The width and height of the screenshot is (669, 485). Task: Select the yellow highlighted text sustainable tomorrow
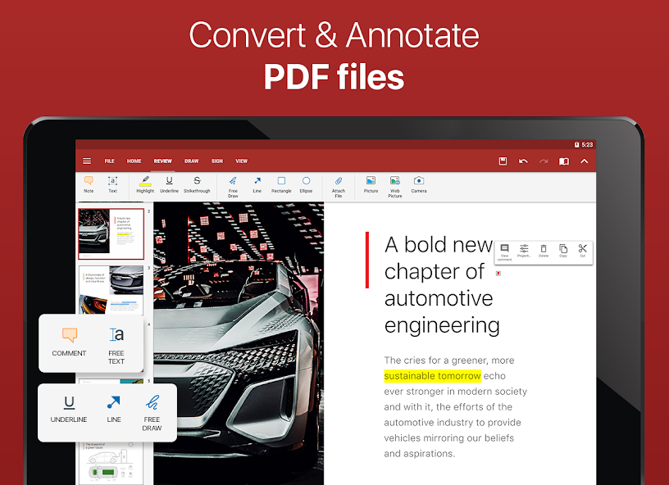coord(430,375)
